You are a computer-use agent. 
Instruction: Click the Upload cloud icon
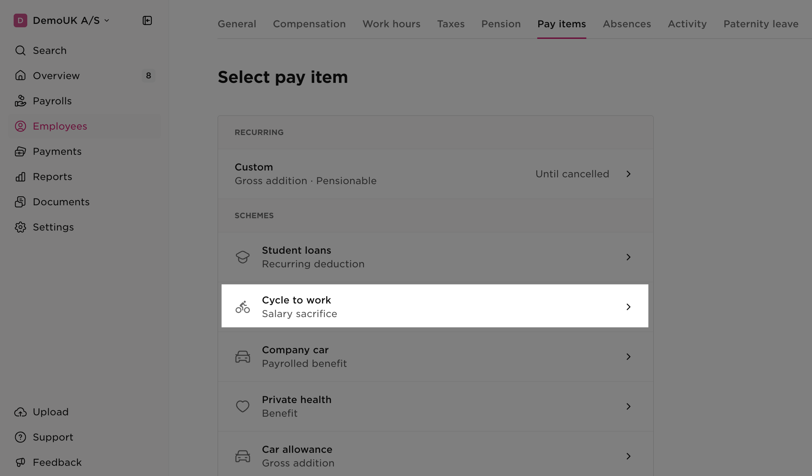point(20,412)
